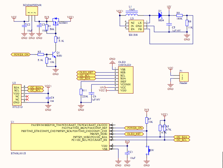223x168 pixels.
Task: Select the D1 SS34 diode symbol
Action: click(160, 15)
